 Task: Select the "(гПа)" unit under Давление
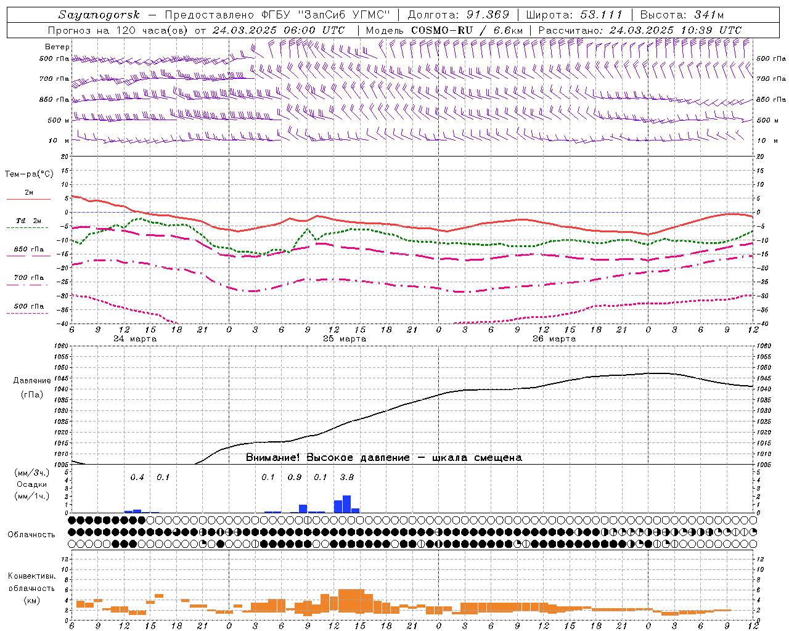click(32, 394)
